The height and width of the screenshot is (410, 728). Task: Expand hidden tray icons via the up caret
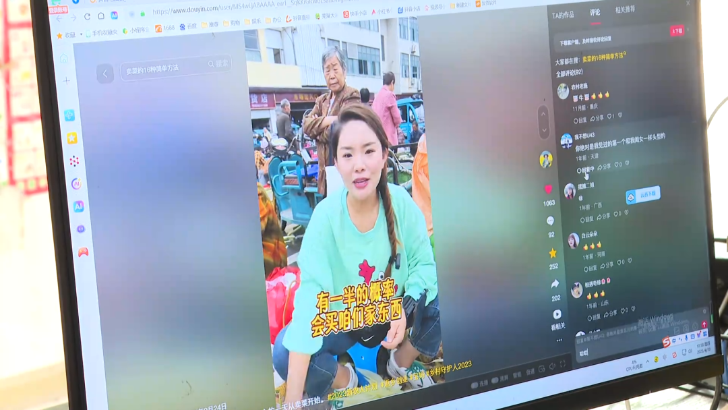point(648,360)
